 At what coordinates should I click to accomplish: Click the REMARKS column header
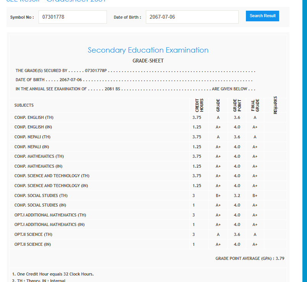(x=275, y=105)
